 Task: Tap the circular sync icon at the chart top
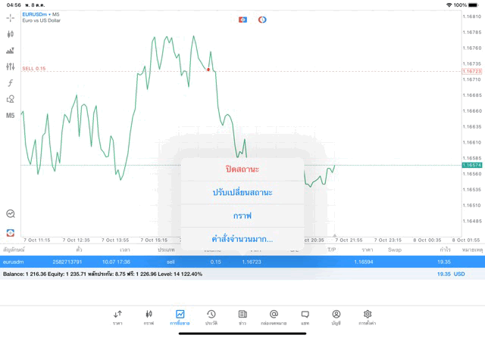[x=262, y=19]
